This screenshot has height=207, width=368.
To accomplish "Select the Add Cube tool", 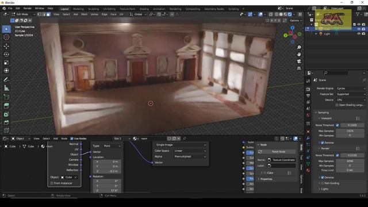I will click(x=6, y=97).
